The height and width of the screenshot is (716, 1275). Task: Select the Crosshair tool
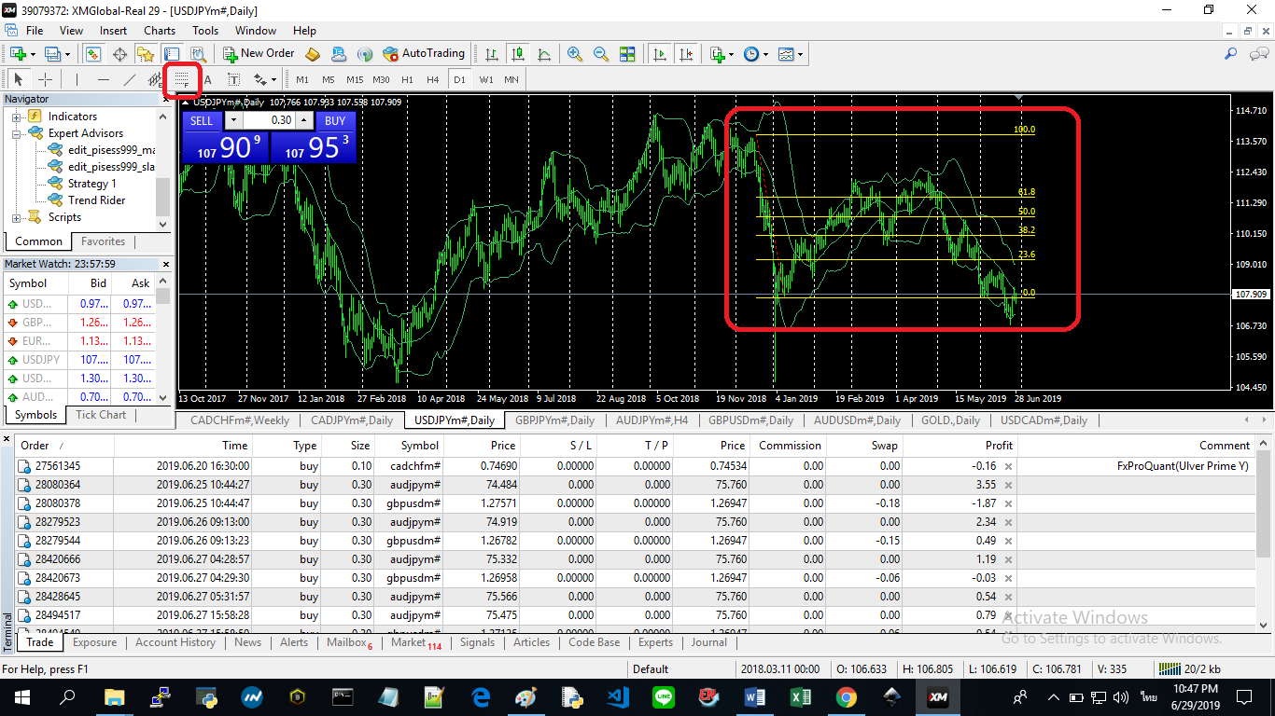point(45,79)
